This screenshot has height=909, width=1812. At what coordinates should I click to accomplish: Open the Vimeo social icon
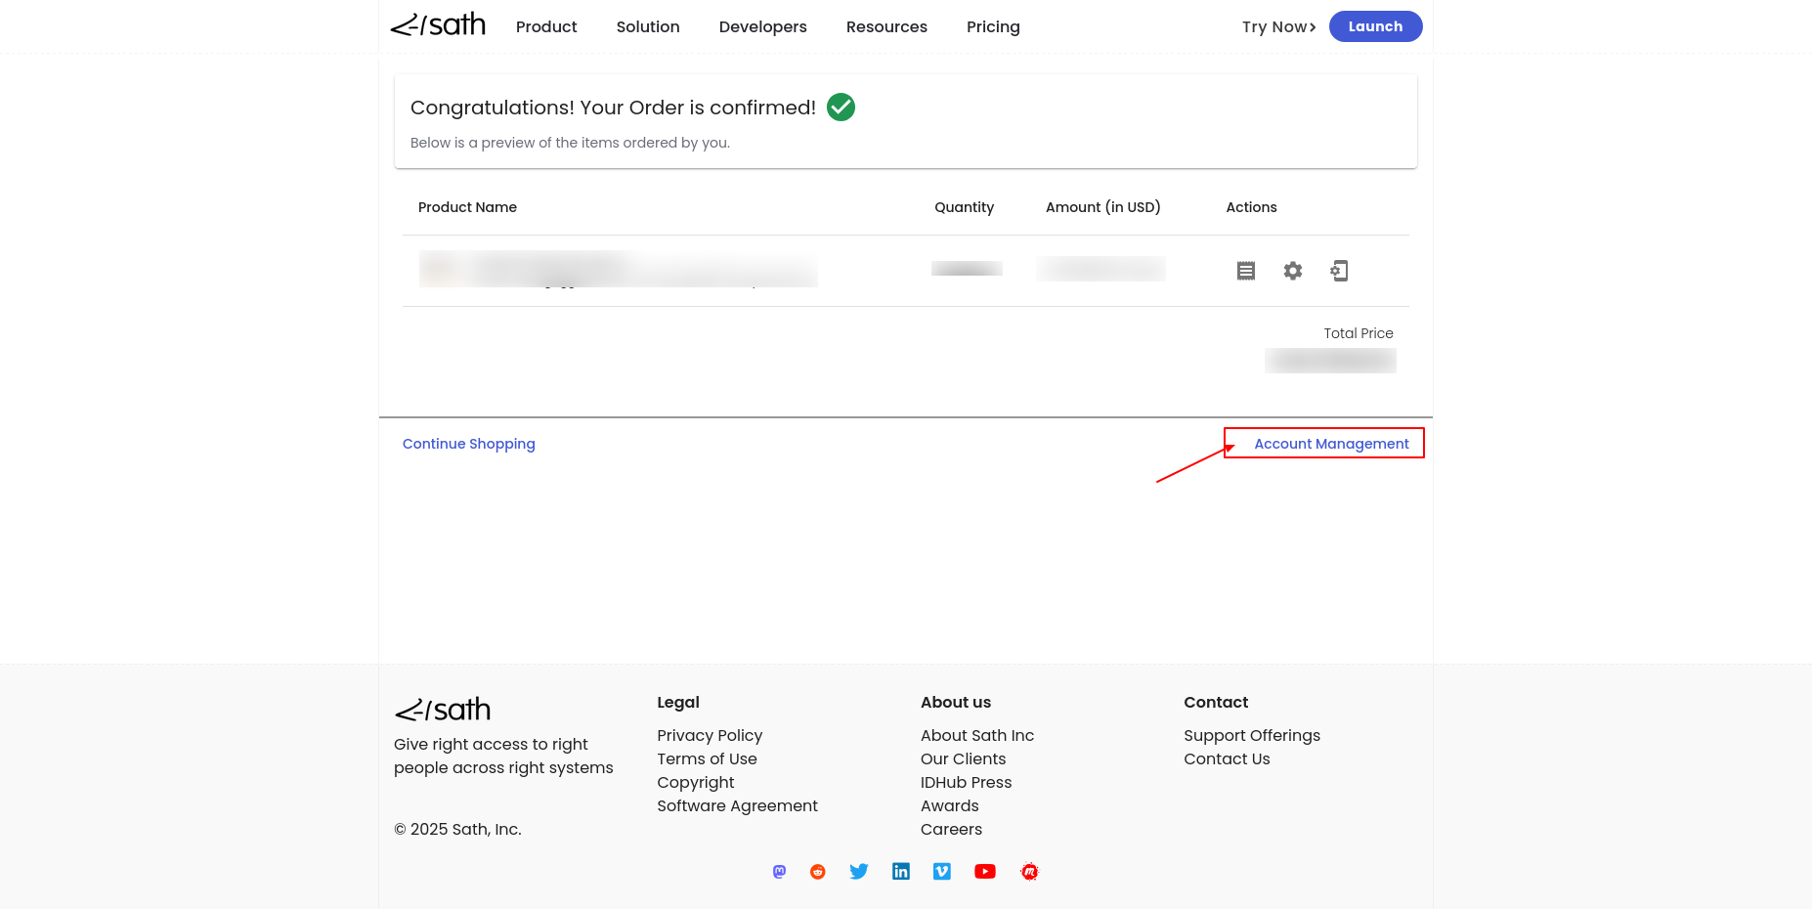(942, 872)
